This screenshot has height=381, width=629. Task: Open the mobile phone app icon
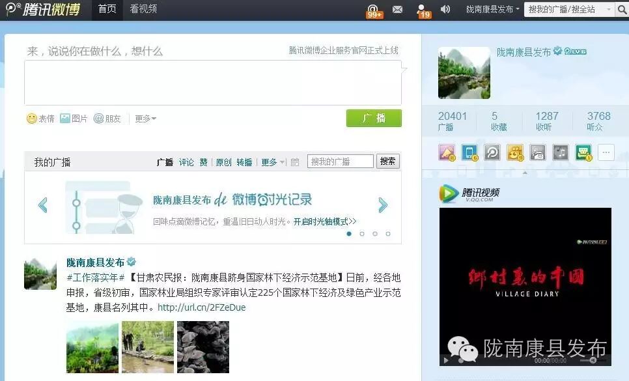pyautogui.click(x=469, y=152)
